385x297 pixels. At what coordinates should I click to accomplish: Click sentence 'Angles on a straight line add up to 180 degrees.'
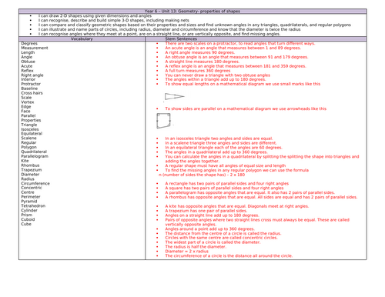coord(212,215)
